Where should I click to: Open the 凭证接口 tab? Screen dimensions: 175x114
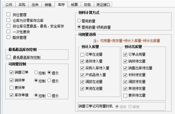(103, 5)
